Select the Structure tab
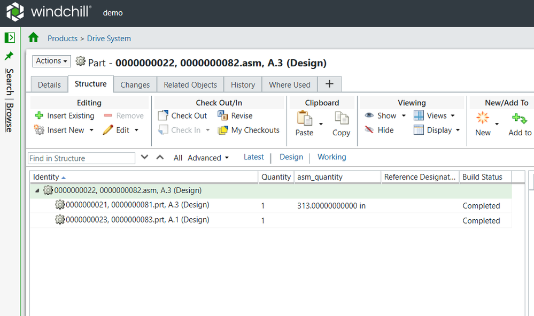The height and width of the screenshot is (316, 534). pyautogui.click(x=90, y=84)
